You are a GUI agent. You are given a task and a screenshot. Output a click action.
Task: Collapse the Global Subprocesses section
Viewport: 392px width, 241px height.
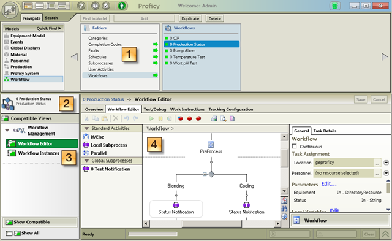[87, 161]
